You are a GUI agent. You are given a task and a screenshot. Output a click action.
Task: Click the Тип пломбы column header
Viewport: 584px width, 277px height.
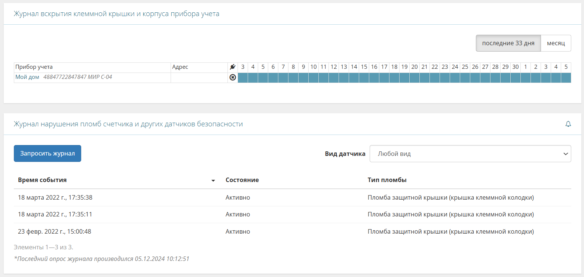pos(387,180)
